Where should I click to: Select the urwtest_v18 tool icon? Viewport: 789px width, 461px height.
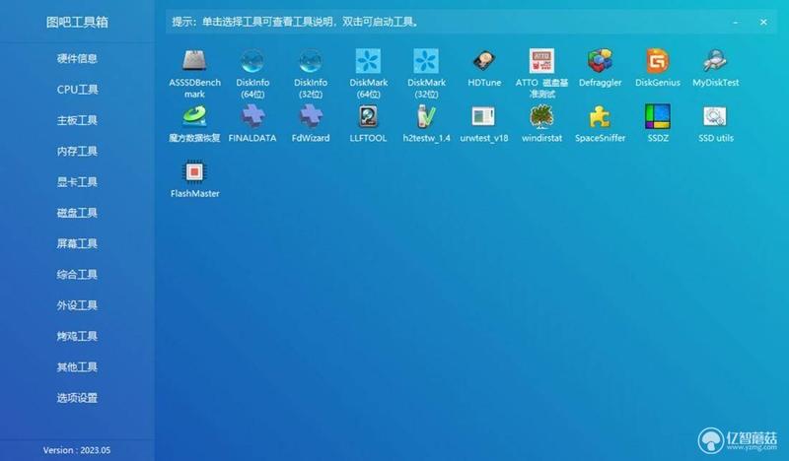[x=484, y=116]
